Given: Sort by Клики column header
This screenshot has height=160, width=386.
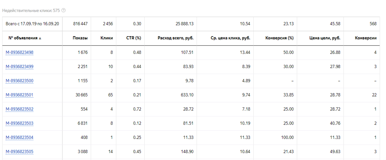Looking at the screenshot, I should 106,38.
